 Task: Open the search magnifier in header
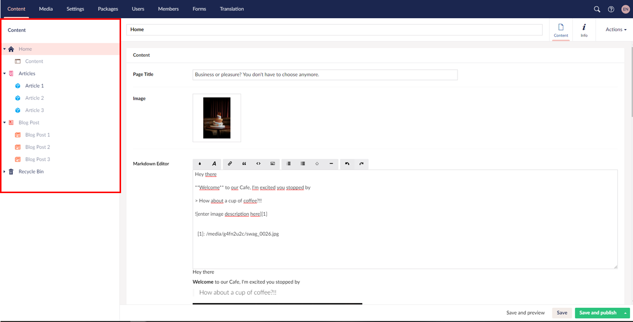597,9
